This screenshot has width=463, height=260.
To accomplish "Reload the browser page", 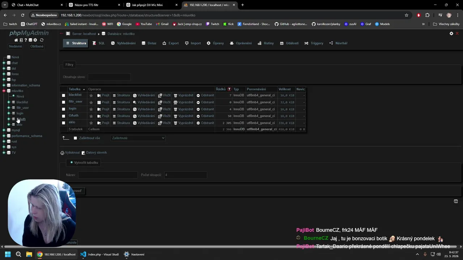I will coord(22,15).
